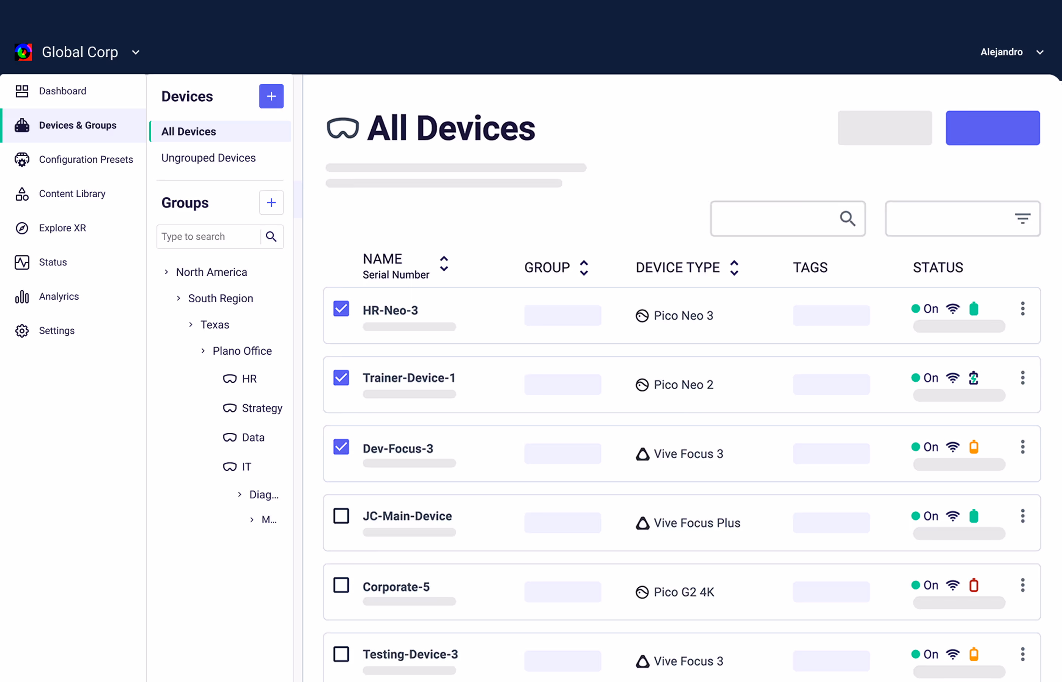
Task: Open the three-dot menu for HR-Neo-3
Action: point(1023,309)
